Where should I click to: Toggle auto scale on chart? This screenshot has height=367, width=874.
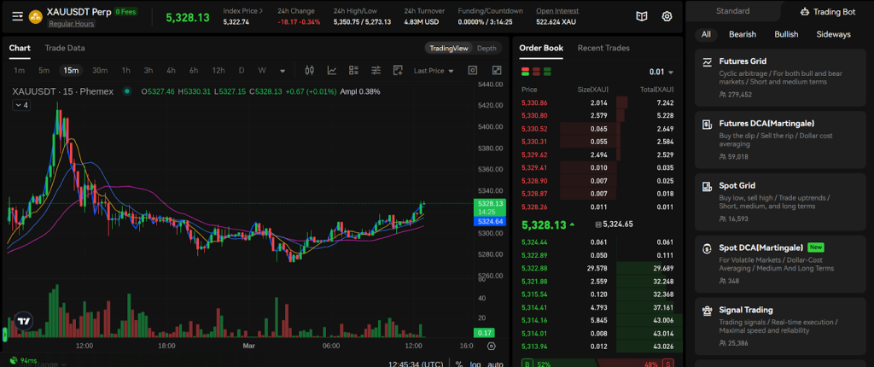tap(495, 364)
